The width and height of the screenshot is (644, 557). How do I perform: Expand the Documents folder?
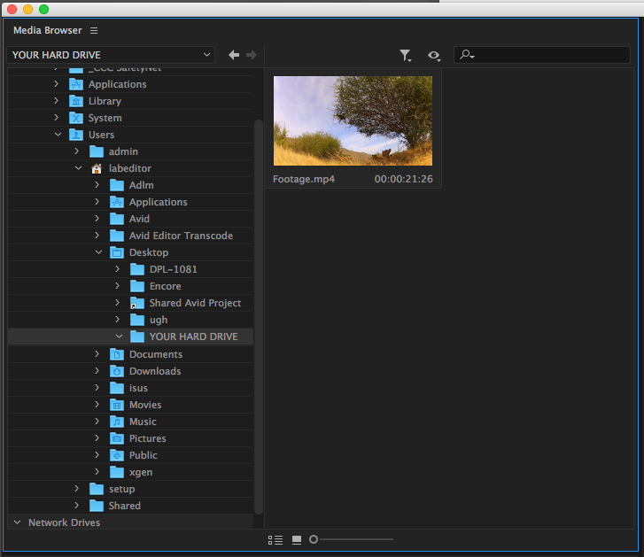click(x=99, y=354)
